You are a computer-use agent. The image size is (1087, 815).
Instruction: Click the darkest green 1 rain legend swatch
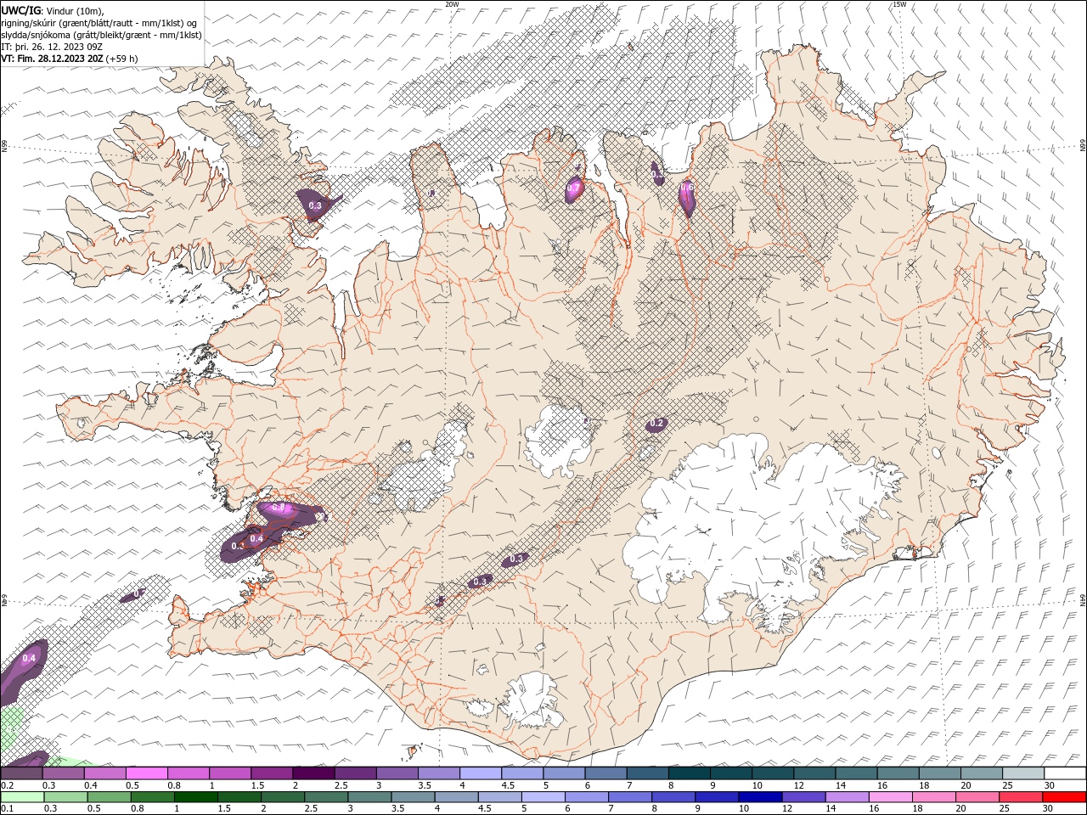tap(195, 797)
